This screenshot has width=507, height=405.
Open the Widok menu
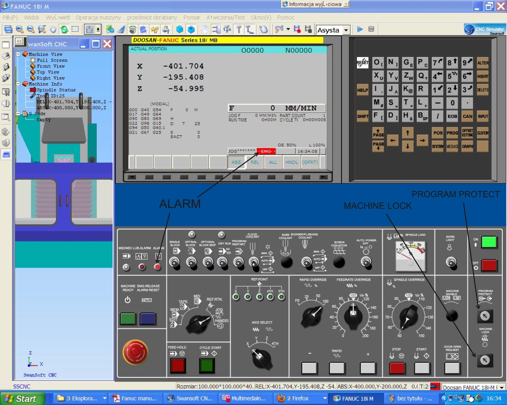32,18
